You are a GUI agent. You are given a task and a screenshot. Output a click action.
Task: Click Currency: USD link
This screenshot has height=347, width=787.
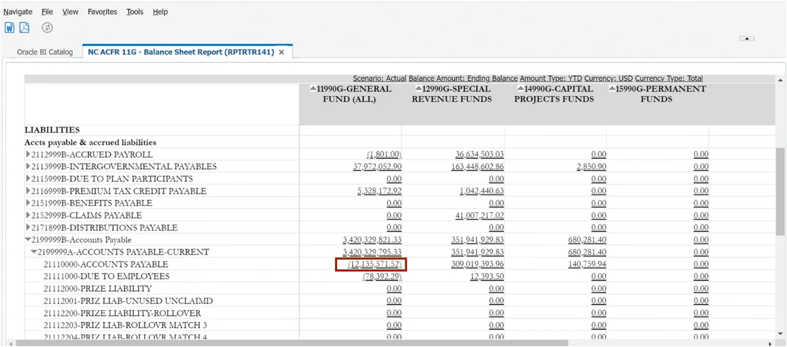click(608, 78)
